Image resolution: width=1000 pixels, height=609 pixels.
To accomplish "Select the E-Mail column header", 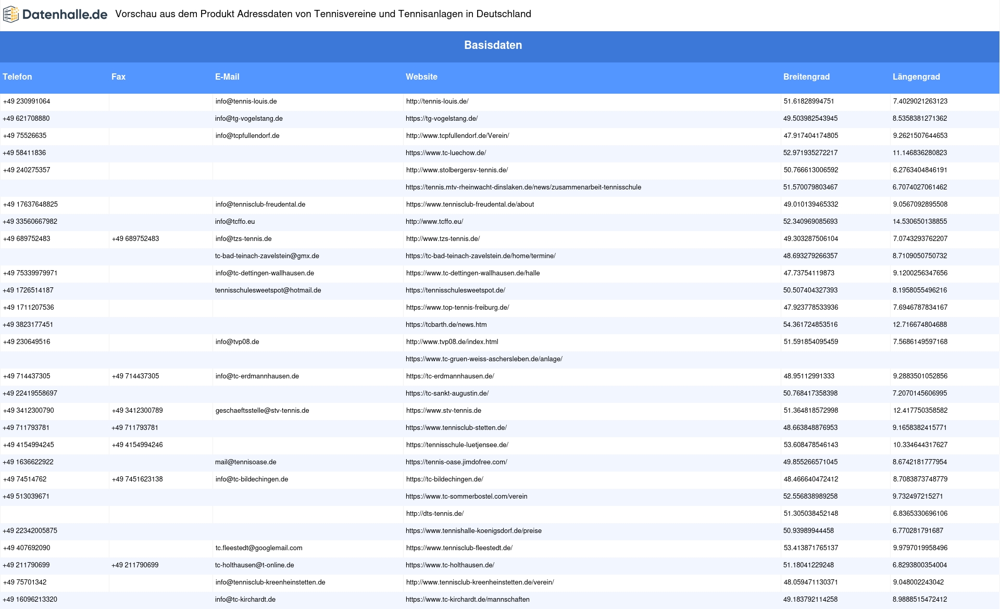I will pos(227,77).
